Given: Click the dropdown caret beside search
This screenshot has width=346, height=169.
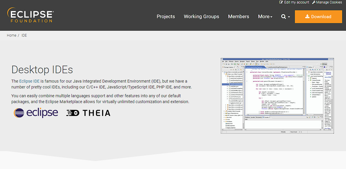Looking at the screenshot, I should (289, 17).
